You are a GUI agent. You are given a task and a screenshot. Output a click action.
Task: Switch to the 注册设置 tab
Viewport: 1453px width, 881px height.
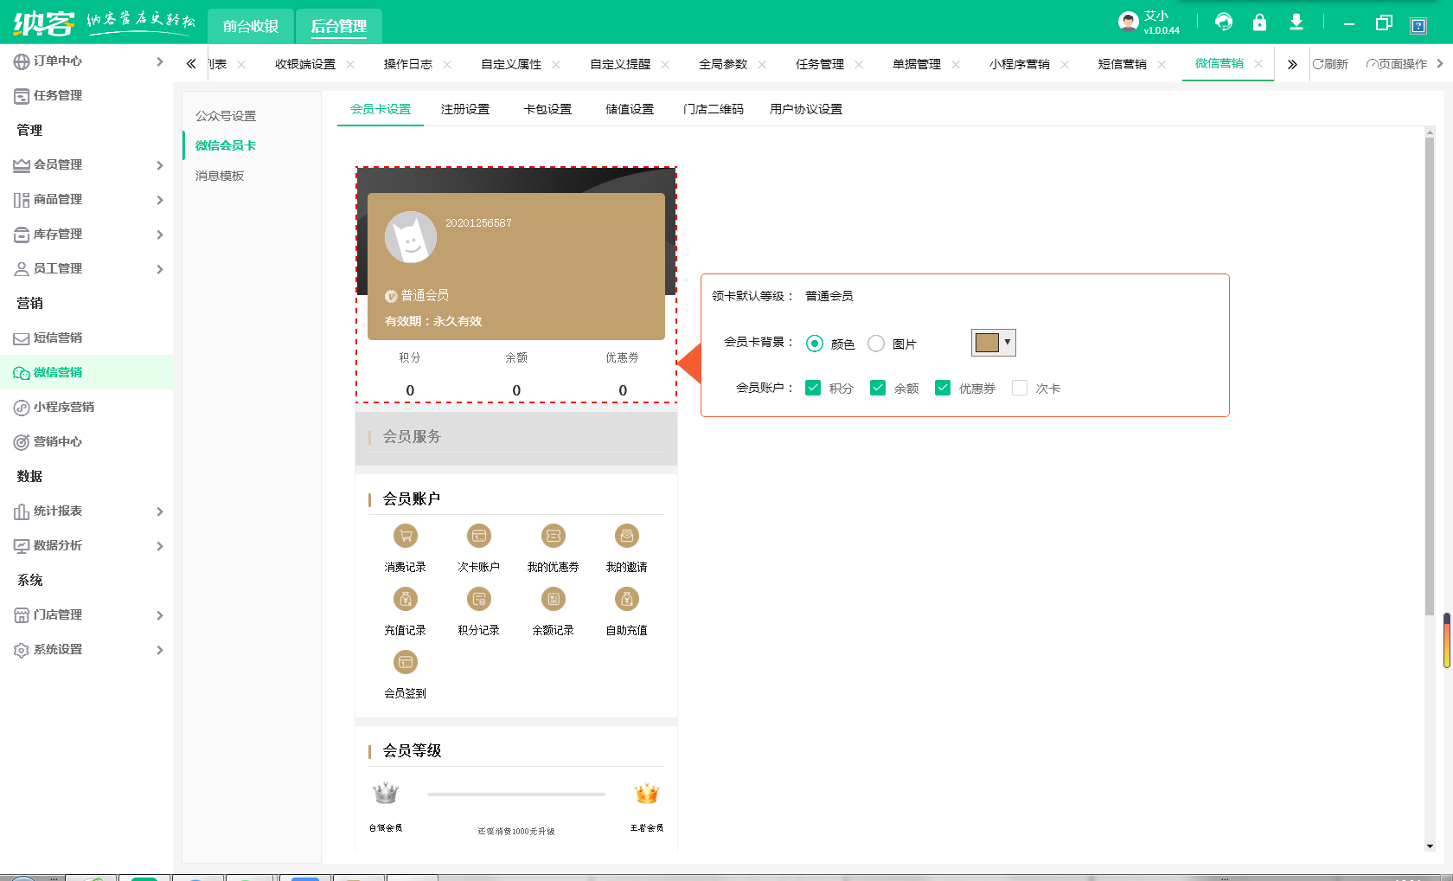point(466,108)
